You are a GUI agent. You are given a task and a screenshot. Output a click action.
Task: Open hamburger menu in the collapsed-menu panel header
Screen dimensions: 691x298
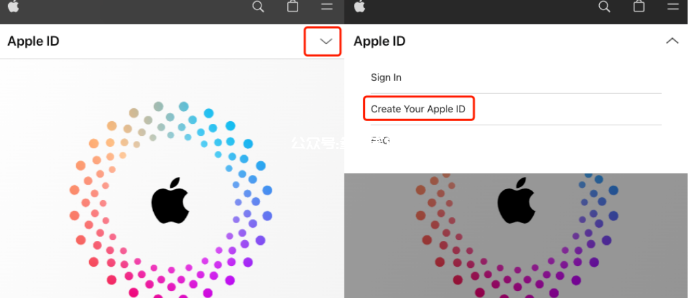click(x=327, y=6)
